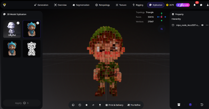Click the Tripo logo icon
Viewport: 209px width, 109px height.
[4, 5]
